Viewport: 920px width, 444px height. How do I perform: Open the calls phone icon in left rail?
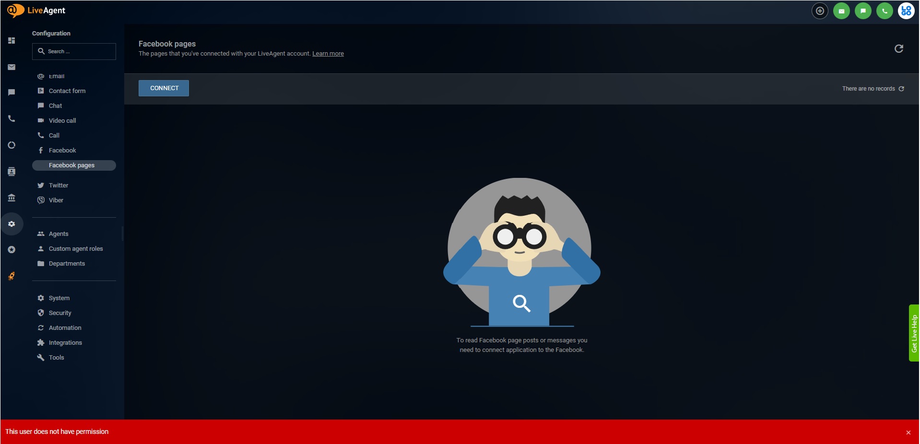[x=12, y=118]
